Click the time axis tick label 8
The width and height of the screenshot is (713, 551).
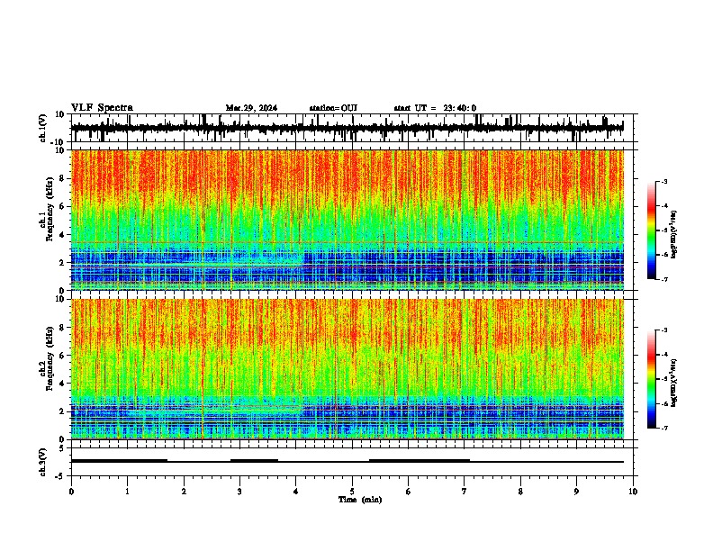(520, 492)
